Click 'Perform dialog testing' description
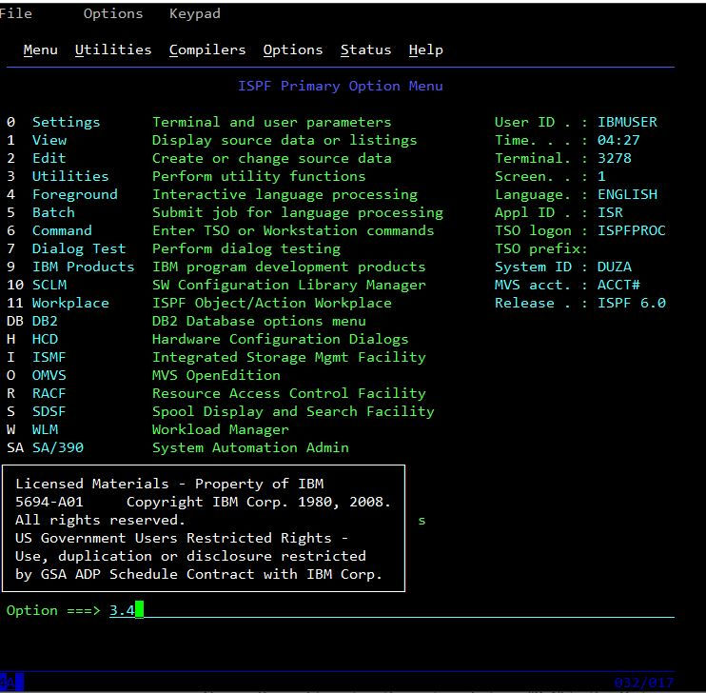Screen dimensions: 706x693 (245, 248)
